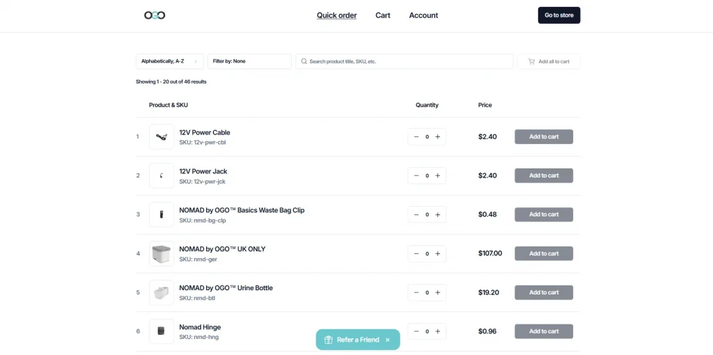The width and height of the screenshot is (713, 355).
Task: Click the gift icon on Refer a Friend
Action: (329, 340)
